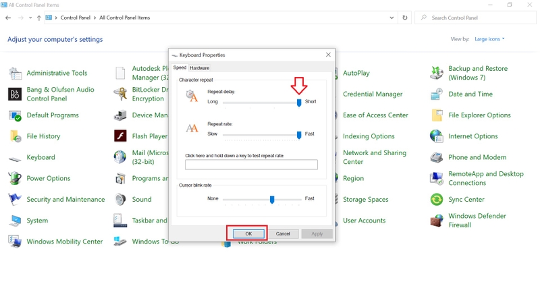
Task: Click the Control Panel breadcrumb
Action: [x=76, y=18]
